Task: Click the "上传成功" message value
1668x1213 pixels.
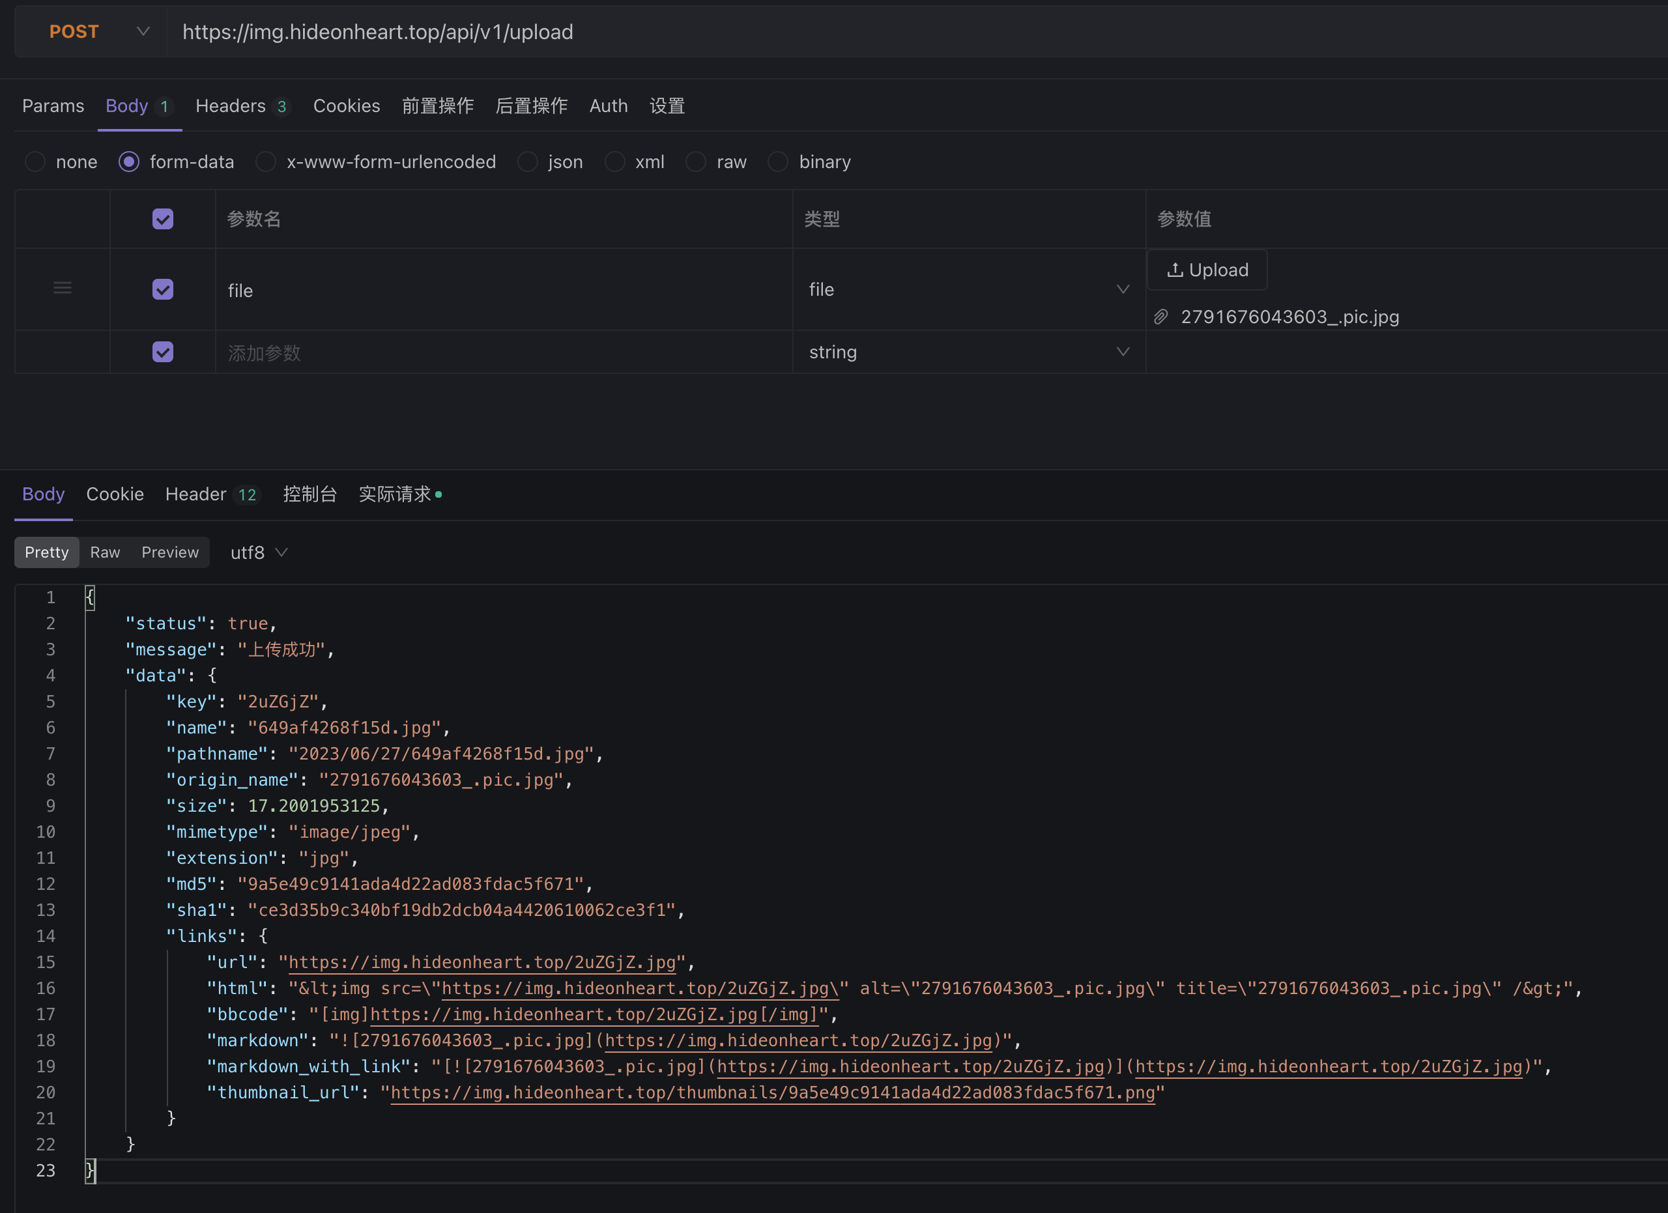Action: (x=281, y=649)
